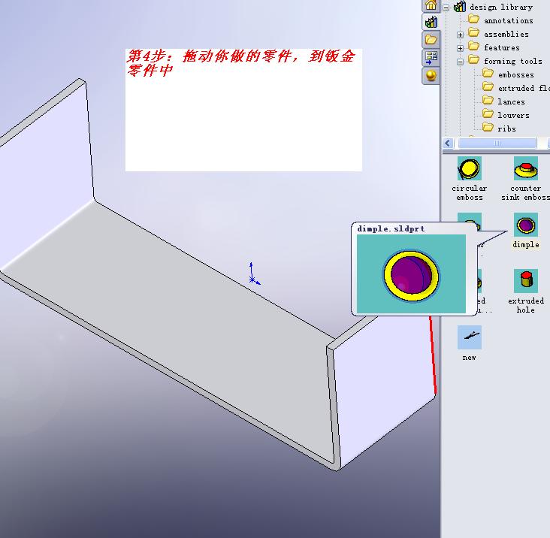Select the new forming tool thumbnail

click(470, 337)
